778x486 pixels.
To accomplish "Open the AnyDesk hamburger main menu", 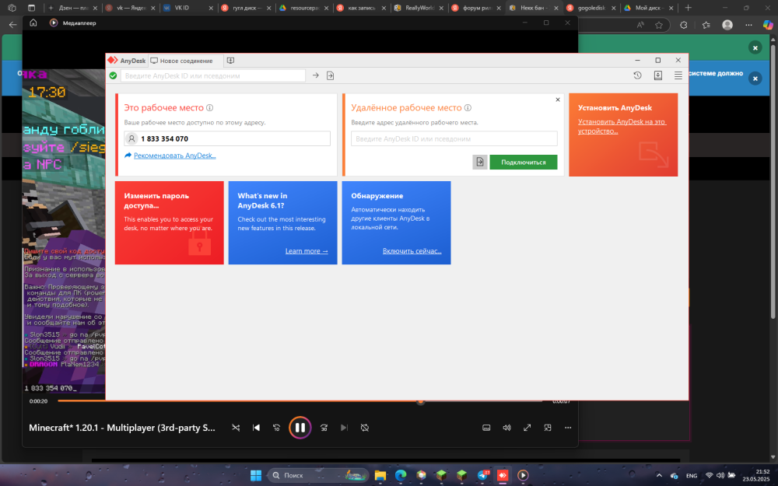I will (x=678, y=75).
